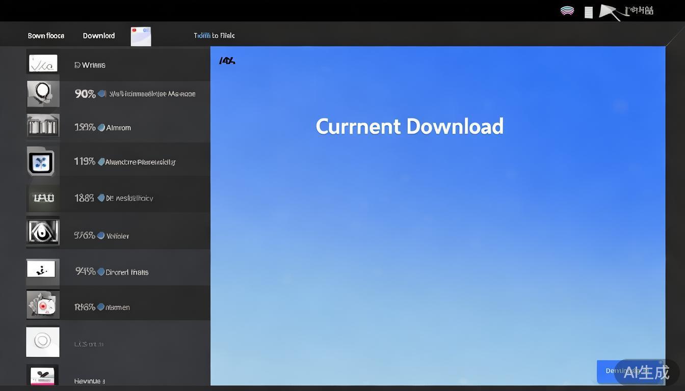Viewport: 685px width, 391px height.
Task: Open the document icon next to Wi-Fi
Action: click(x=588, y=12)
